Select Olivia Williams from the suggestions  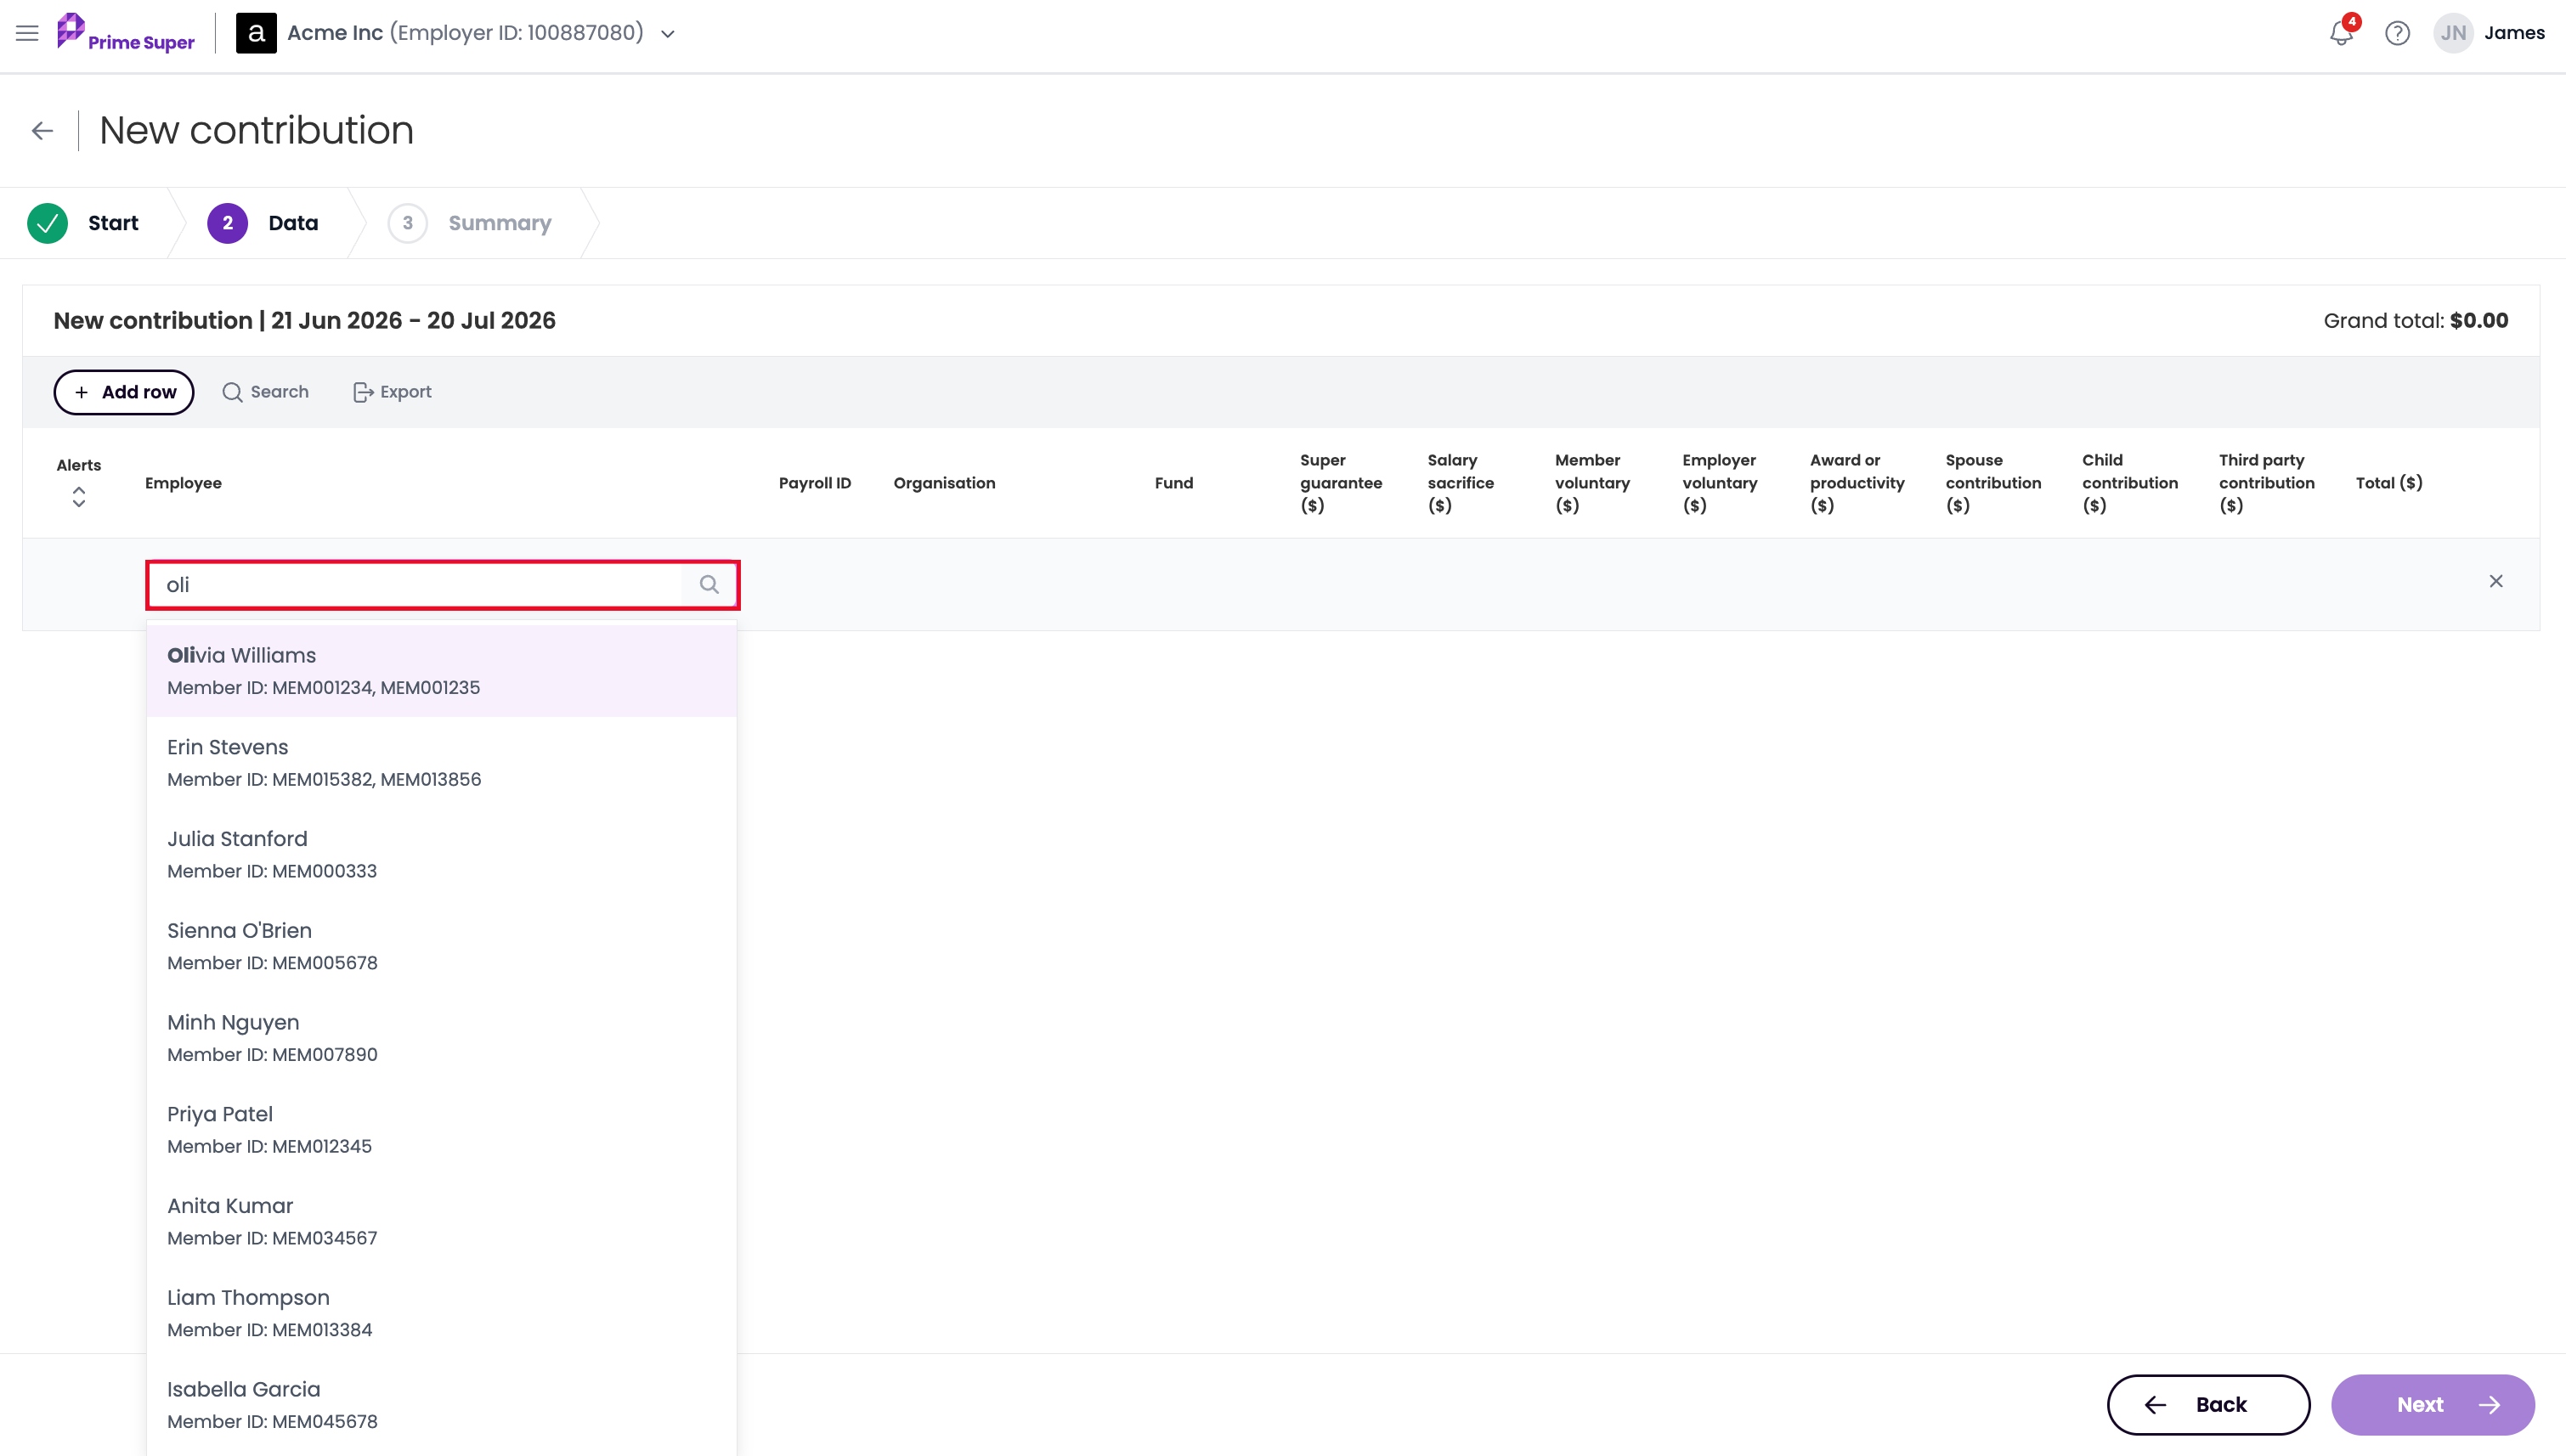[x=441, y=670]
